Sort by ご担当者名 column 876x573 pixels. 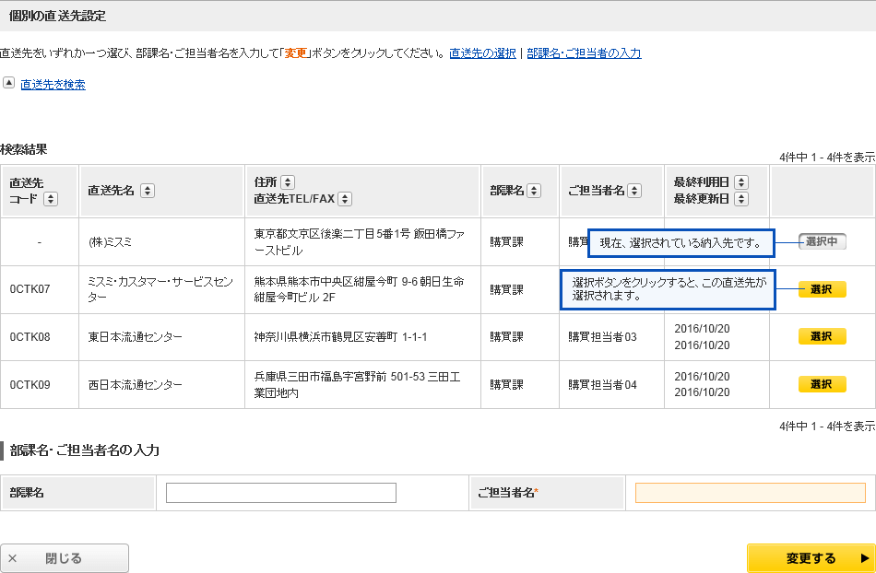point(634,191)
